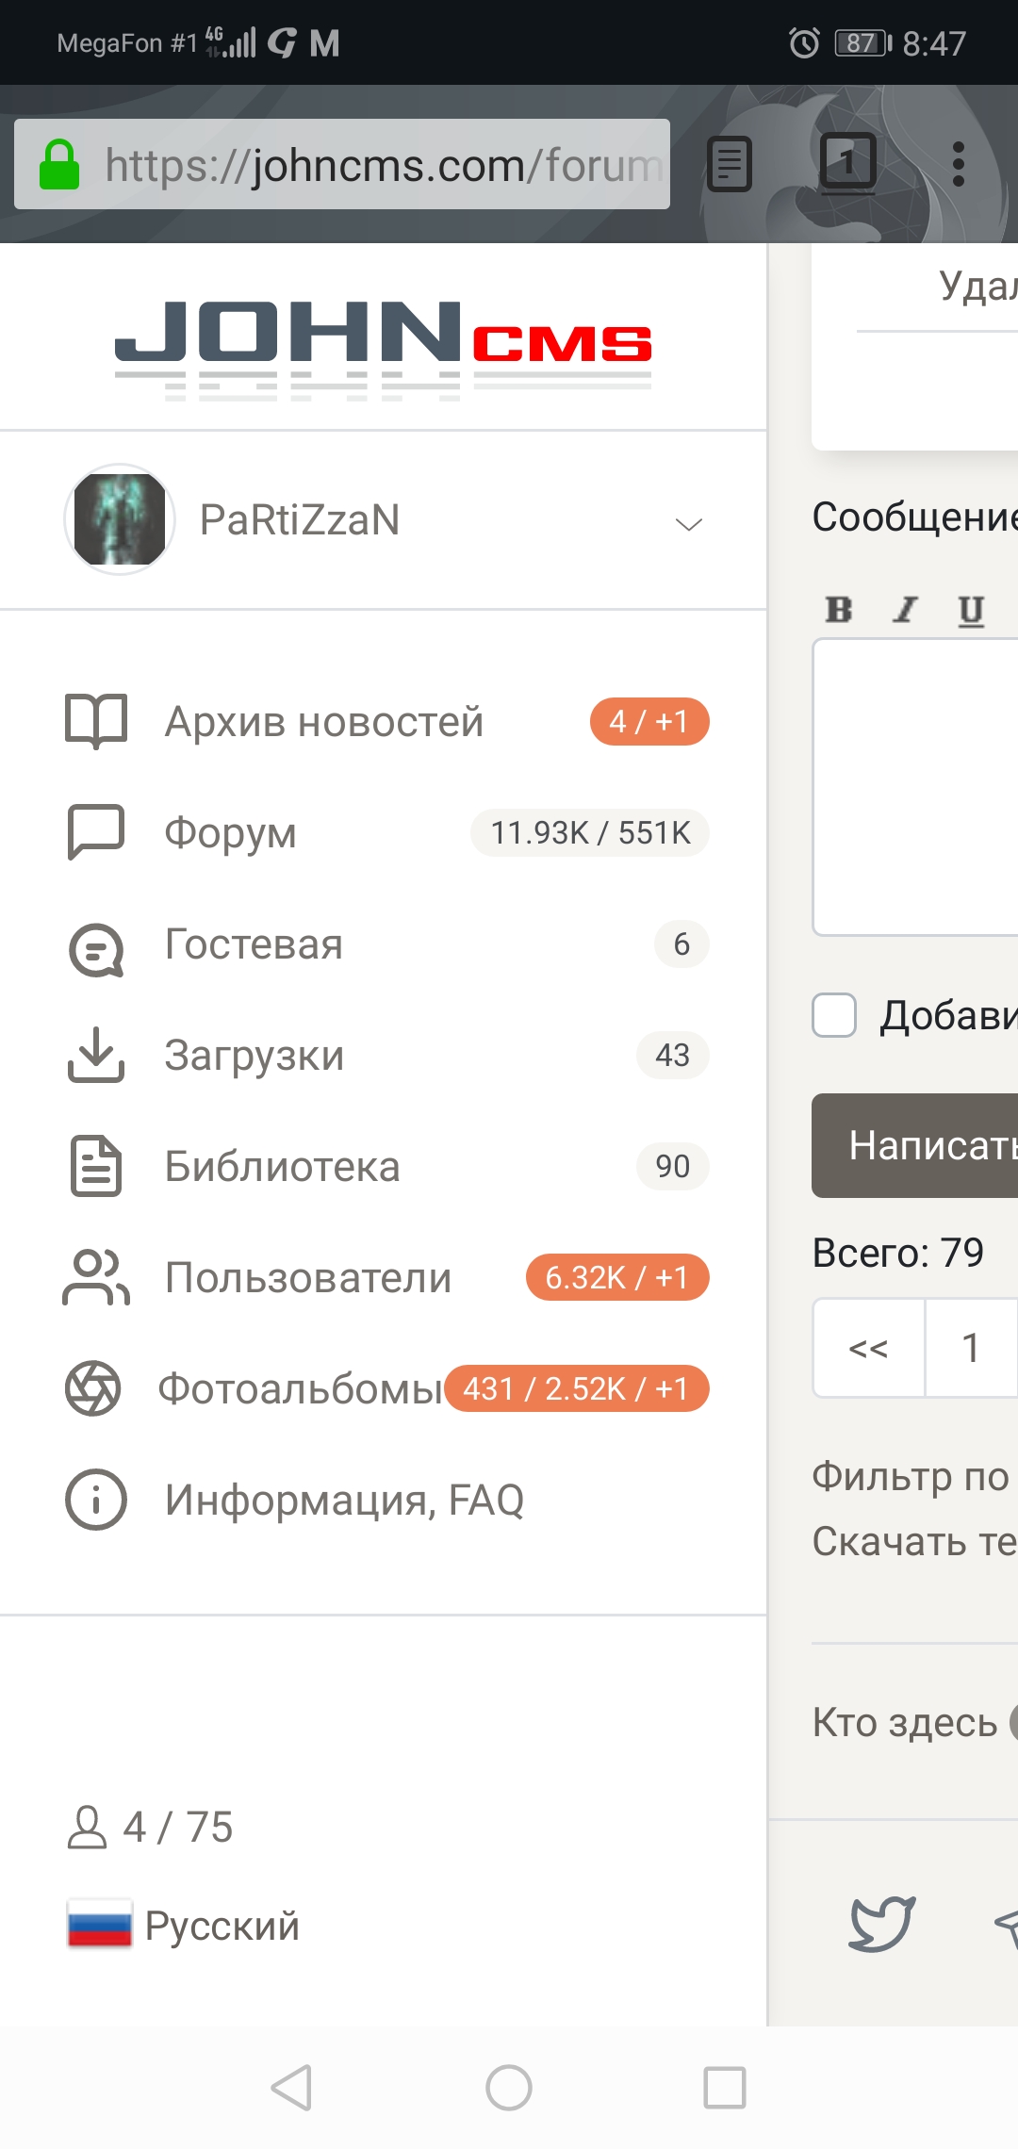The width and height of the screenshot is (1018, 2149).
Task: Toggle underline text formatting button
Action: click(x=971, y=610)
